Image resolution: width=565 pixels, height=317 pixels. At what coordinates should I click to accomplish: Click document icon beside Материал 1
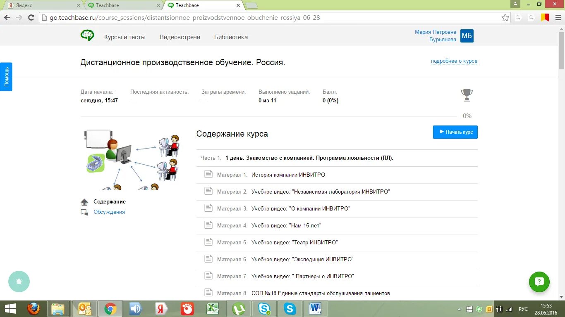click(x=208, y=174)
